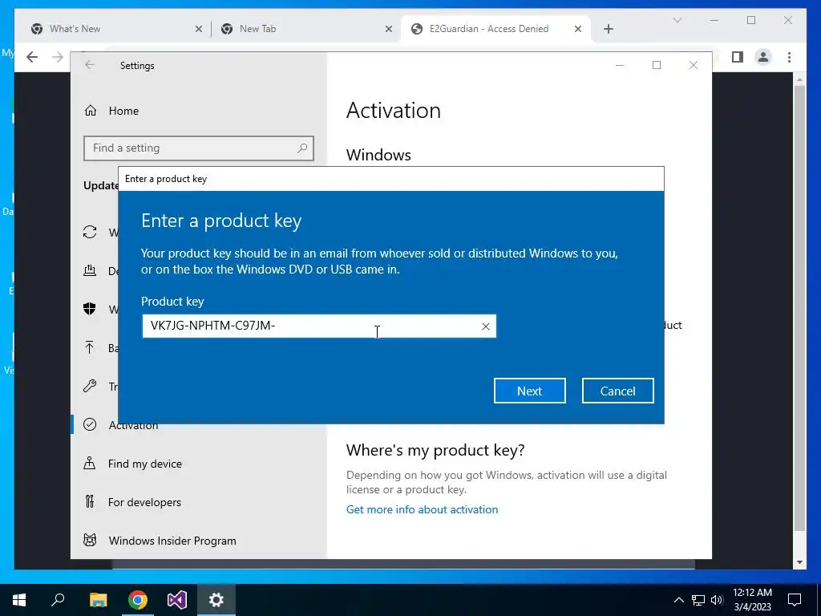Open the Windows Start menu
This screenshot has width=821, height=616.
(x=19, y=600)
